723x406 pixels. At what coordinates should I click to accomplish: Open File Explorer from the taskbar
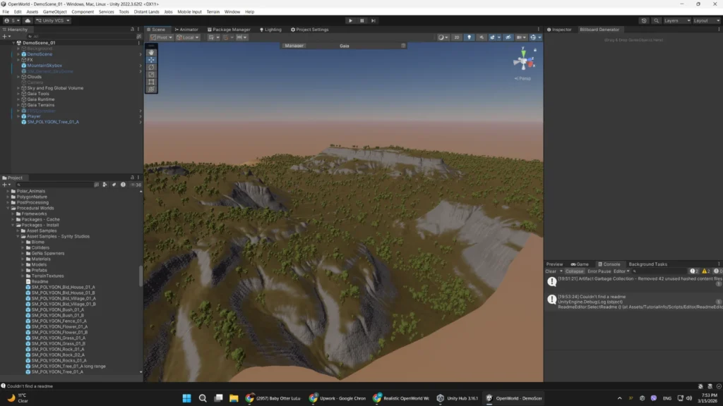[234, 398]
